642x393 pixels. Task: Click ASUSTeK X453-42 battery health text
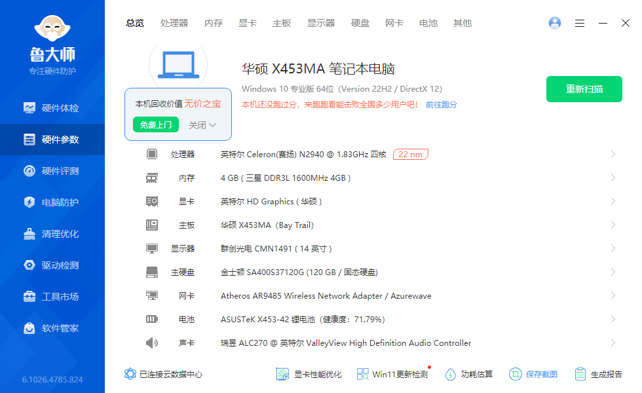[x=303, y=320]
